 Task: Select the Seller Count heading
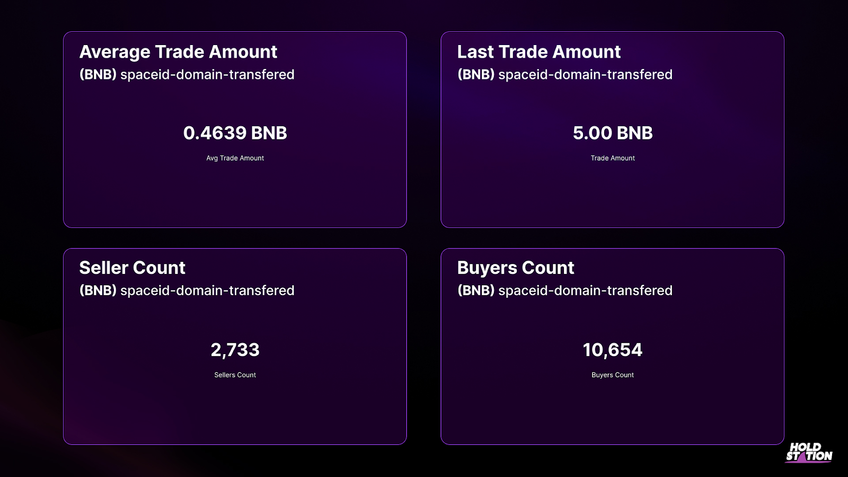click(132, 268)
